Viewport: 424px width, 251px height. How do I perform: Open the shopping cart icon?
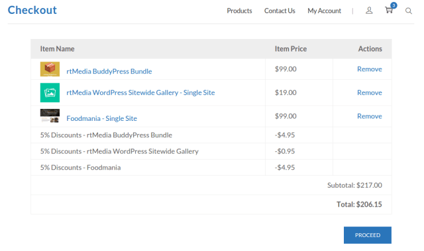click(389, 11)
